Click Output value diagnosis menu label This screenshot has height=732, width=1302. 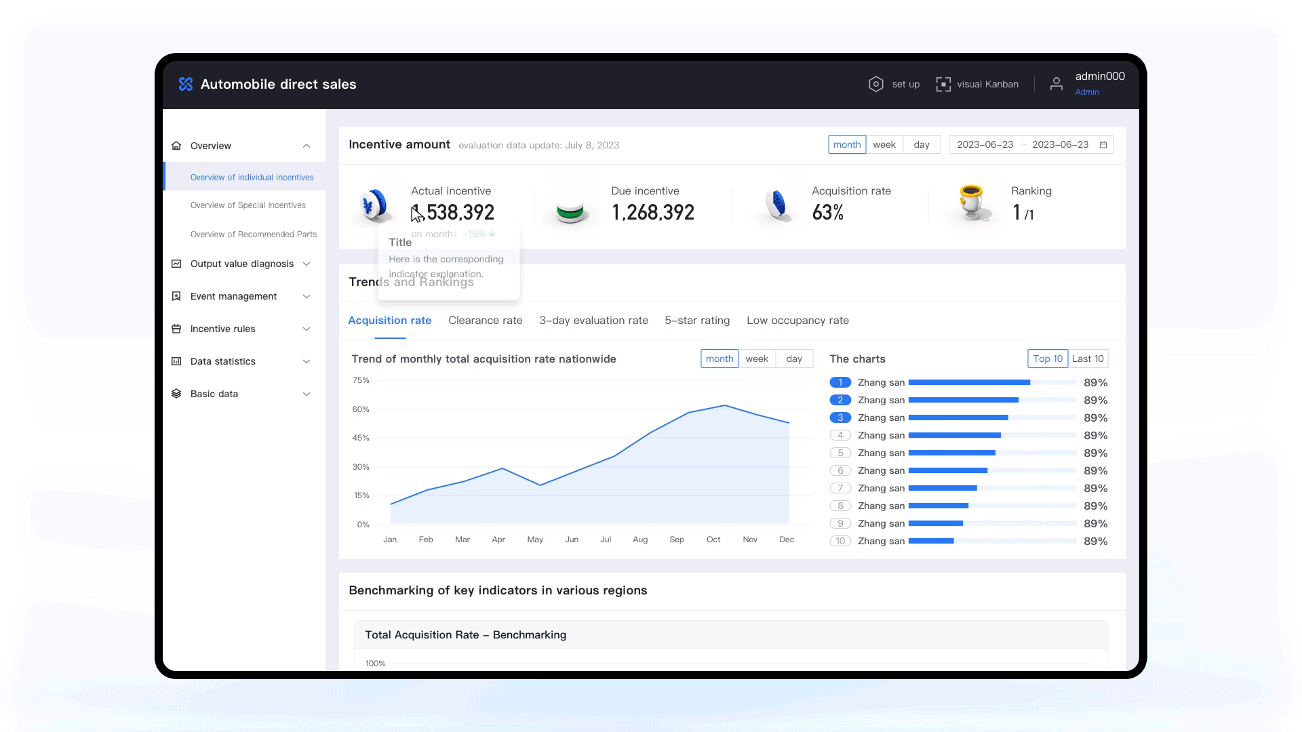(x=242, y=264)
